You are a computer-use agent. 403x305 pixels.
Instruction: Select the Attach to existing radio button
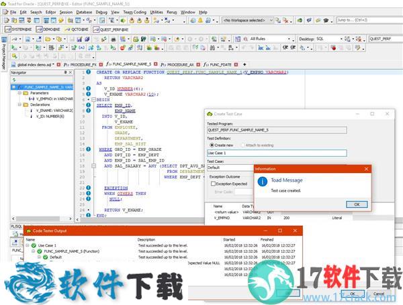[x=242, y=145]
